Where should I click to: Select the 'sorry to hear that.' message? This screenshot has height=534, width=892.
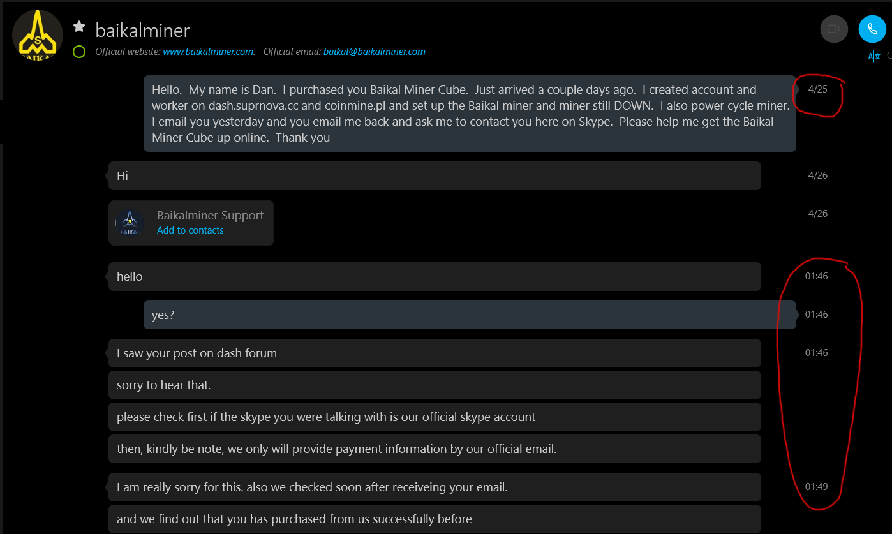[x=435, y=385]
